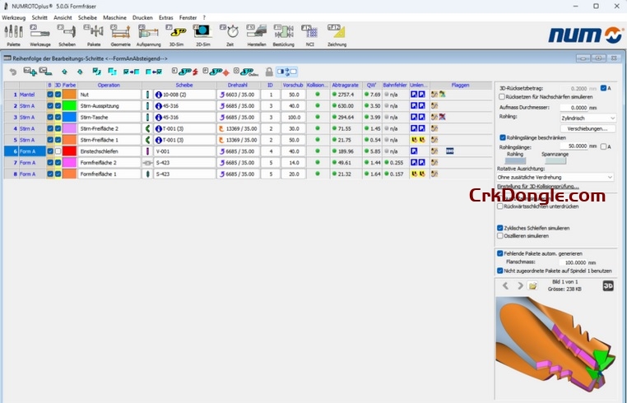Click the Spannzange color button

coord(555,160)
